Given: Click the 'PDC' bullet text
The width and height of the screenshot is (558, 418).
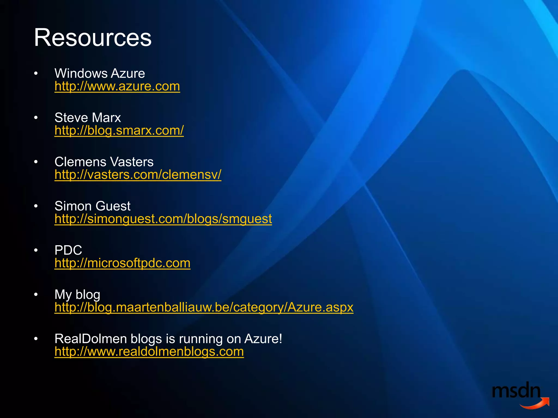Looking at the screenshot, I should click(68, 250).
